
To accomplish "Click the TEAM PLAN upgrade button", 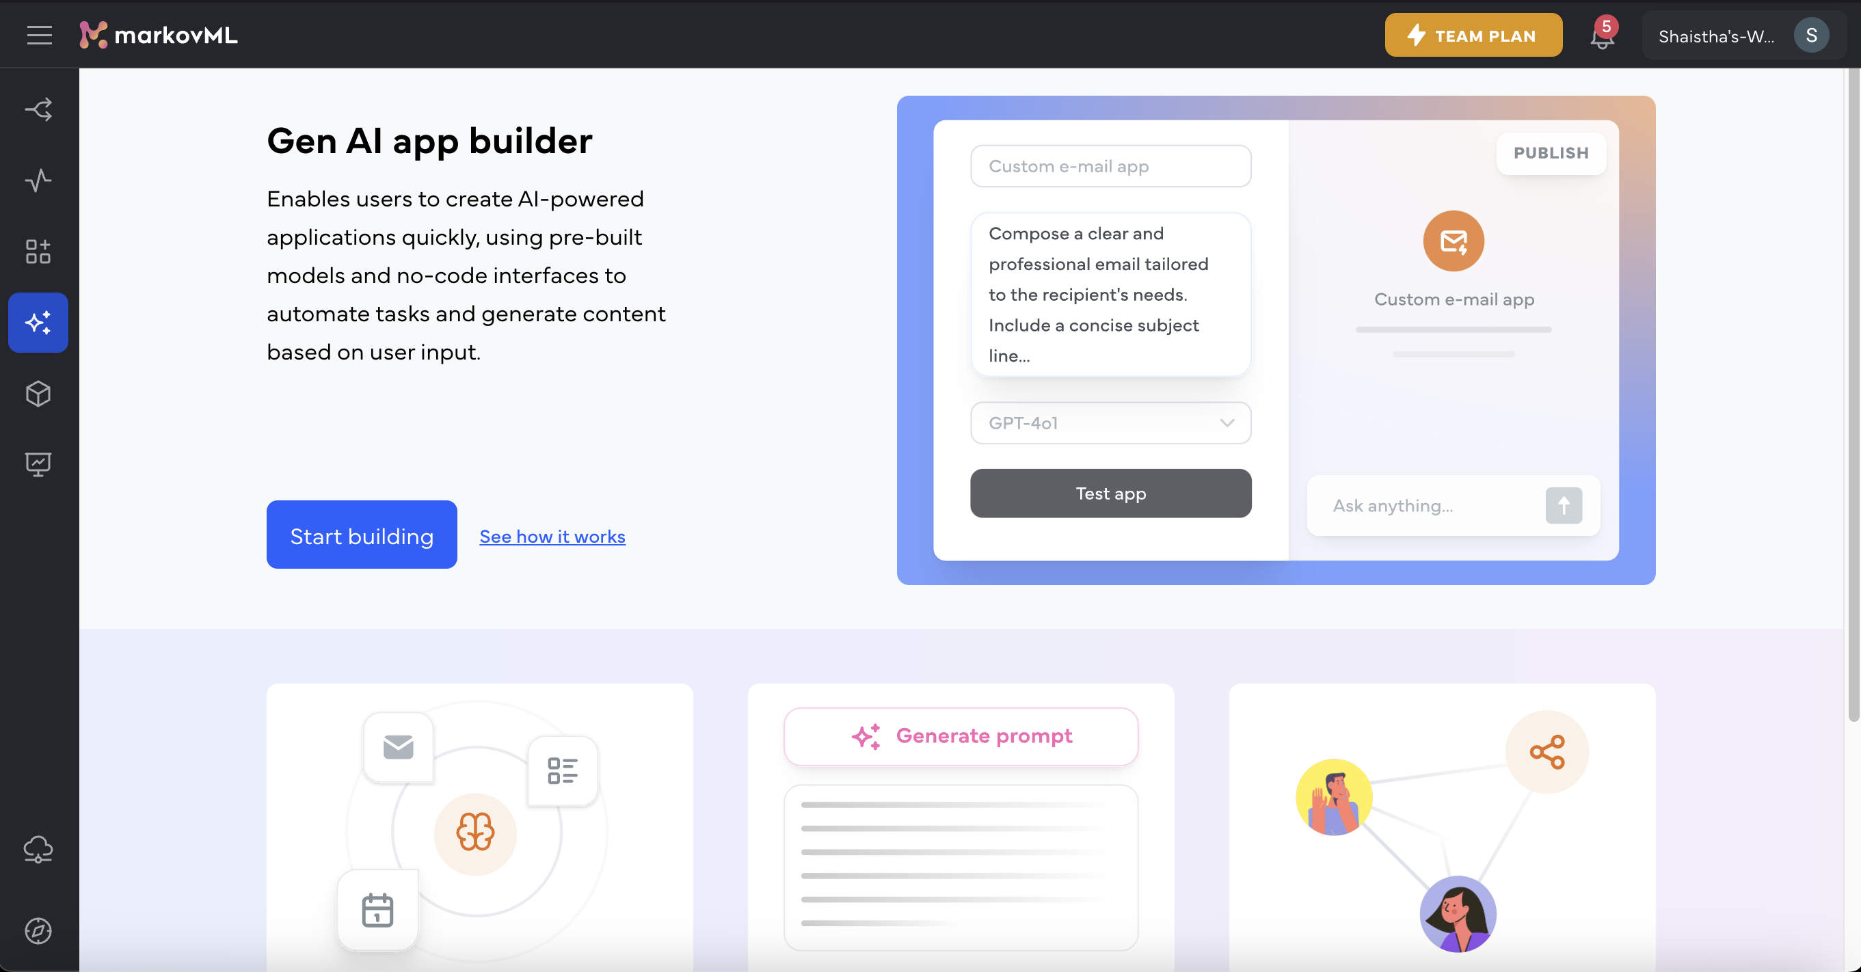I will tap(1472, 33).
